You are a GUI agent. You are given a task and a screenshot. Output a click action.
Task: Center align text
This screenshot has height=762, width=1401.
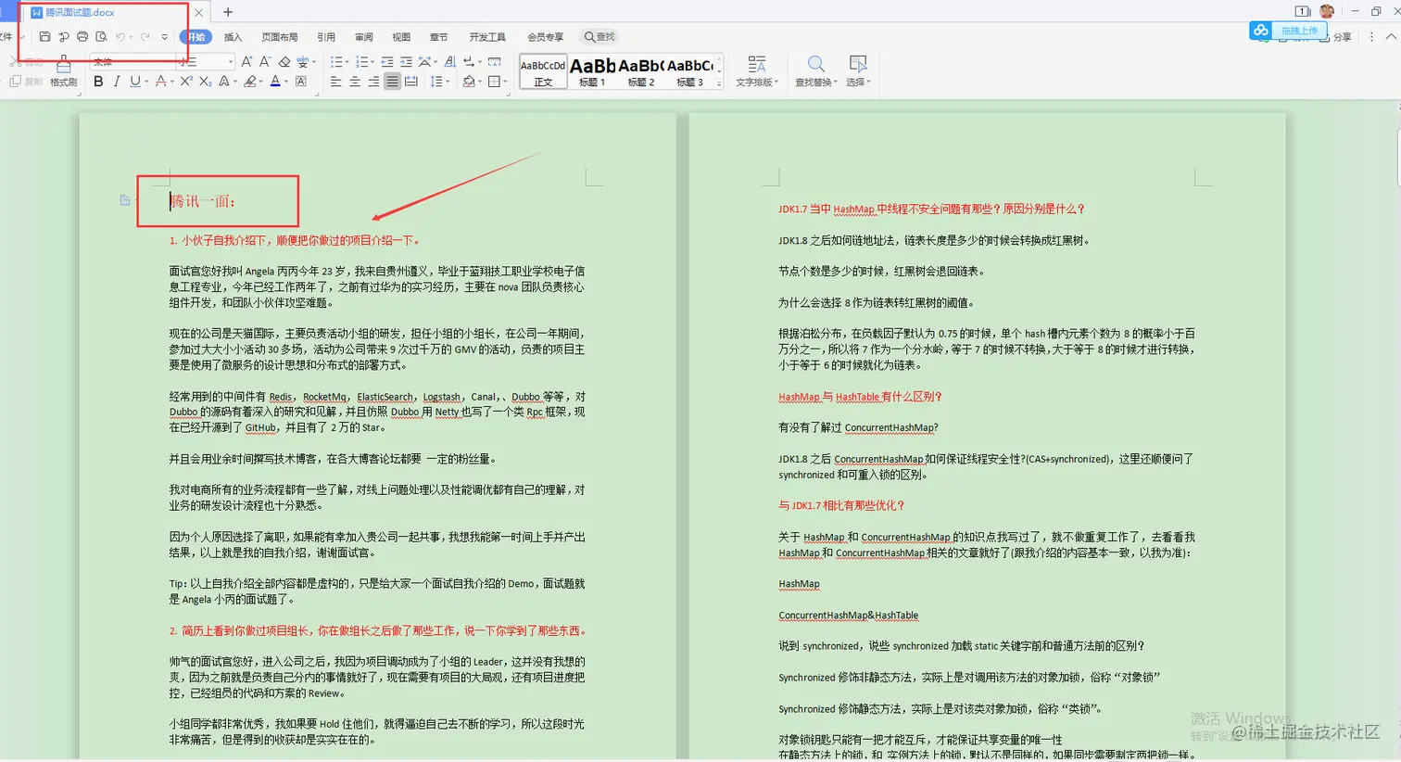pos(355,82)
